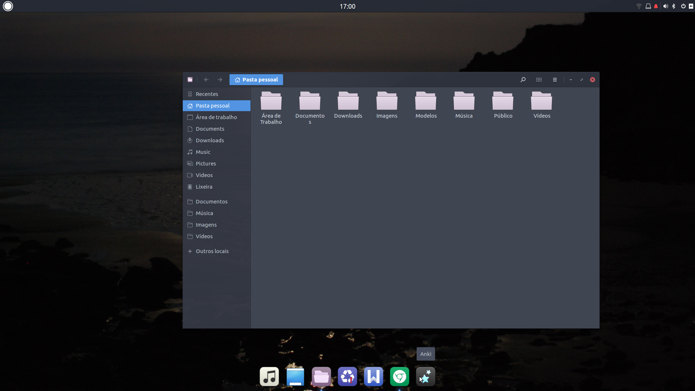This screenshot has height=391, width=695.
Task: Click the removable drive tray icon
Action: (648, 6)
